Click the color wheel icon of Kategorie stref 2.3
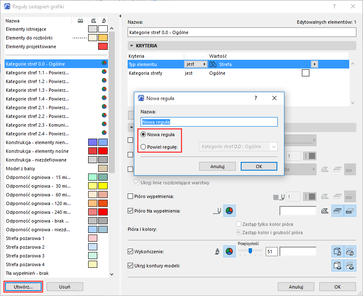Viewport: 363px width, 296px height. tap(104, 124)
